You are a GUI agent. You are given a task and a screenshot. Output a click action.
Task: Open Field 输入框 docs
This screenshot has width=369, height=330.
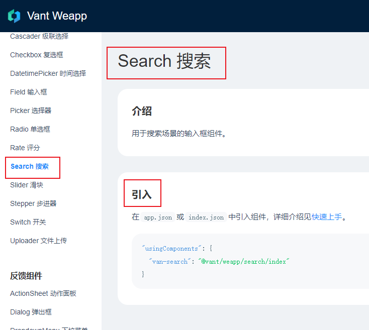coord(29,92)
